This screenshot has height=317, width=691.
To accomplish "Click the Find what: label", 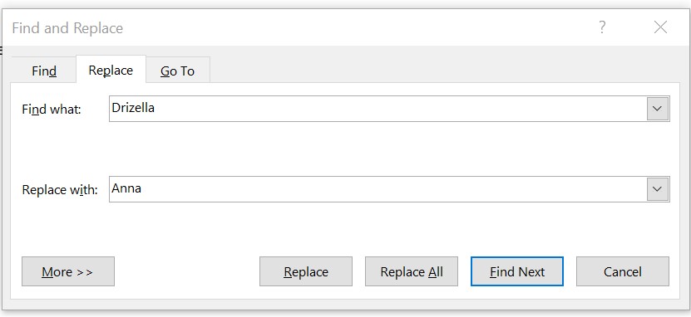I will pos(52,109).
